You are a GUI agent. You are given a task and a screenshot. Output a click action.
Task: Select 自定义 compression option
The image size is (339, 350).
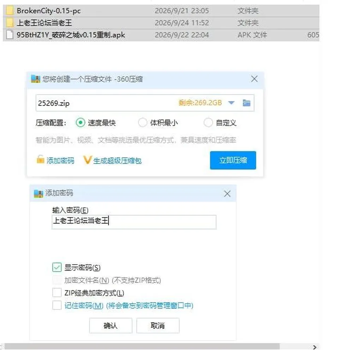[x=208, y=123]
